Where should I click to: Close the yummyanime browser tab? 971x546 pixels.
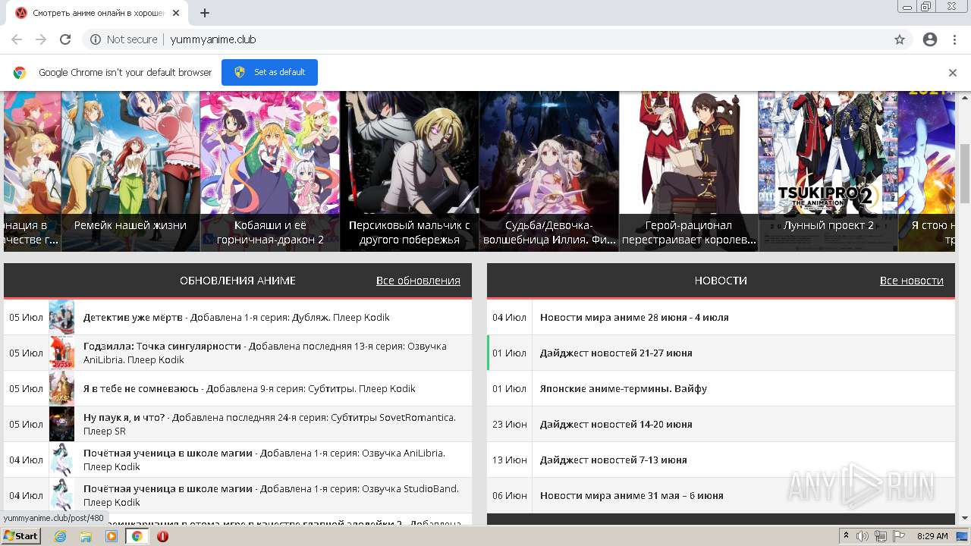tap(176, 13)
